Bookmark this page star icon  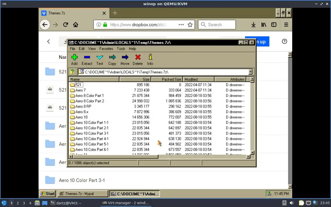click(x=190, y=25)
